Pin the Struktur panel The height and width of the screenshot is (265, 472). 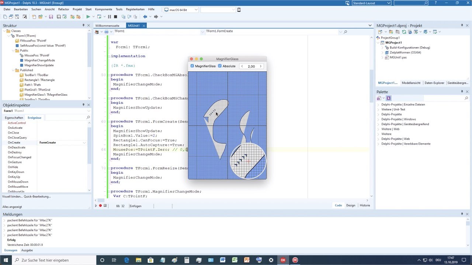[x=83, y=25]
